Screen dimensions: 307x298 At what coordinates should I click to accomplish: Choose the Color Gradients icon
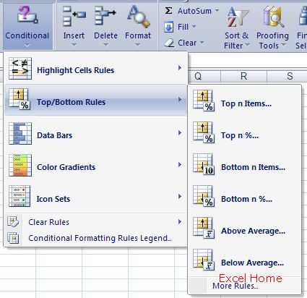20,165
